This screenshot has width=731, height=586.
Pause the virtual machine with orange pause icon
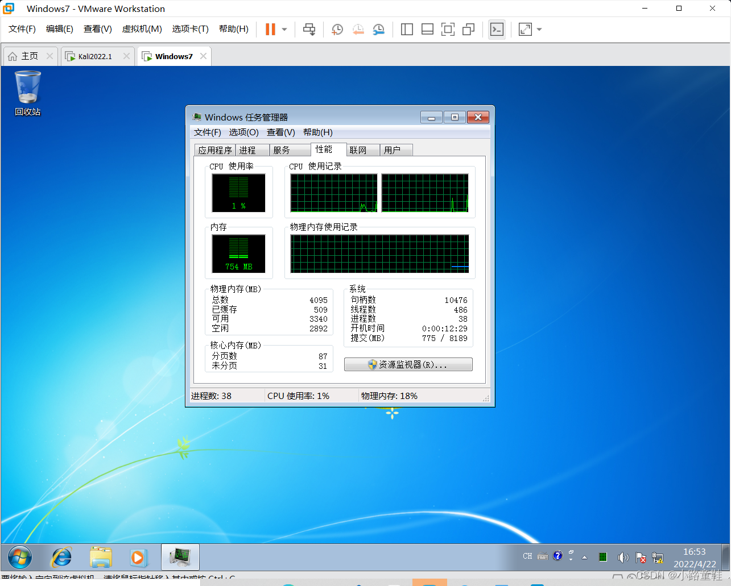(270, 30)
